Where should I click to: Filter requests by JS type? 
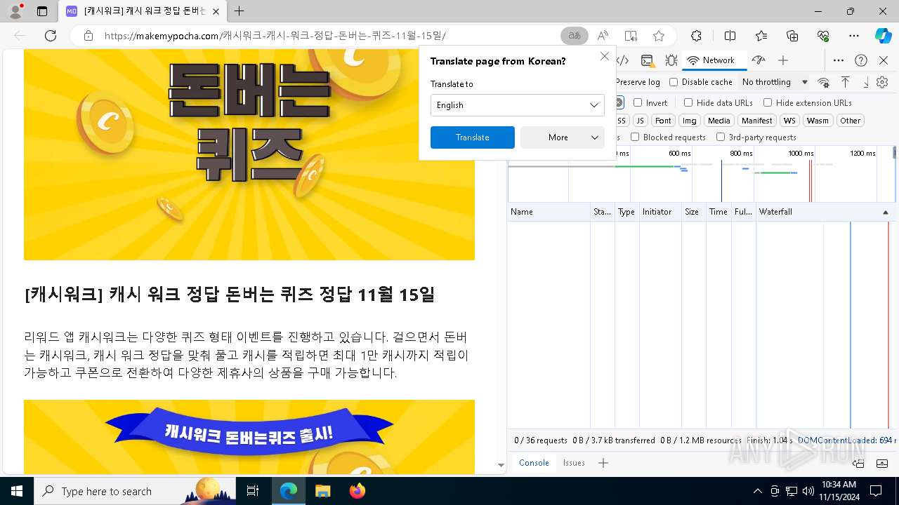click(640, 121)
